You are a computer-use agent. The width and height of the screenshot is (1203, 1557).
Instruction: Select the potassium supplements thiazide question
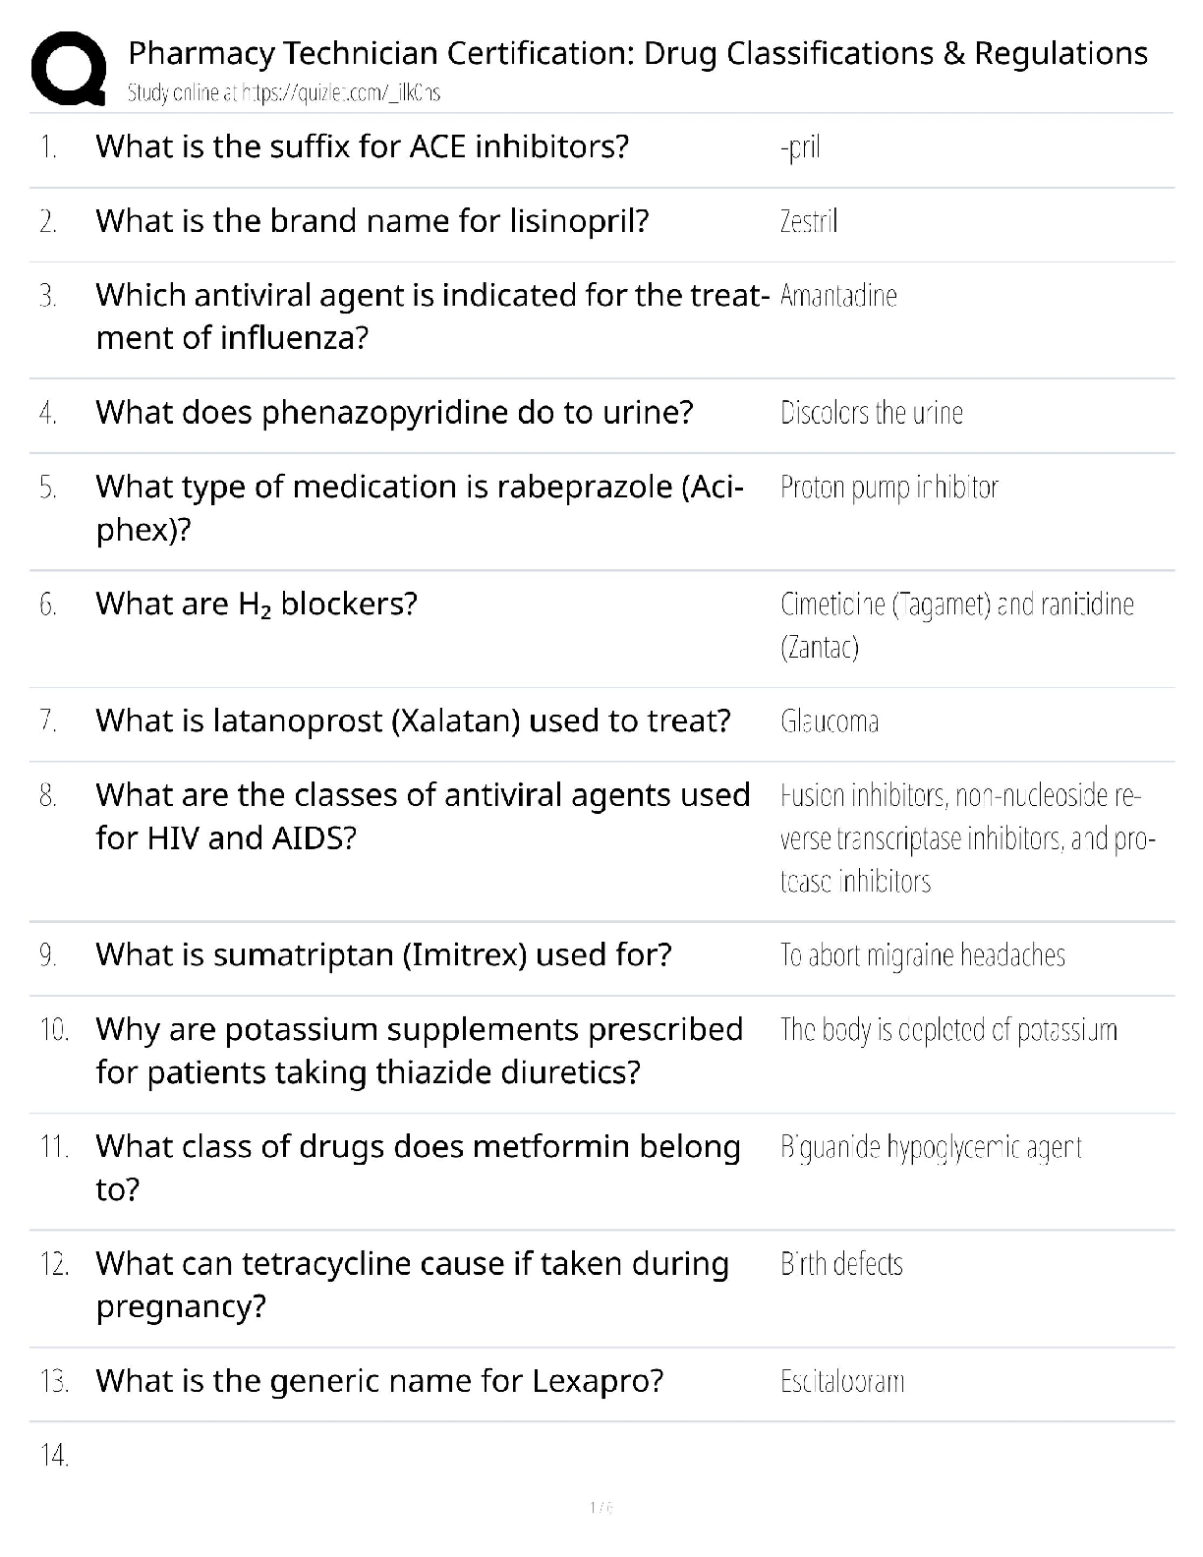tap(419, 1050)
